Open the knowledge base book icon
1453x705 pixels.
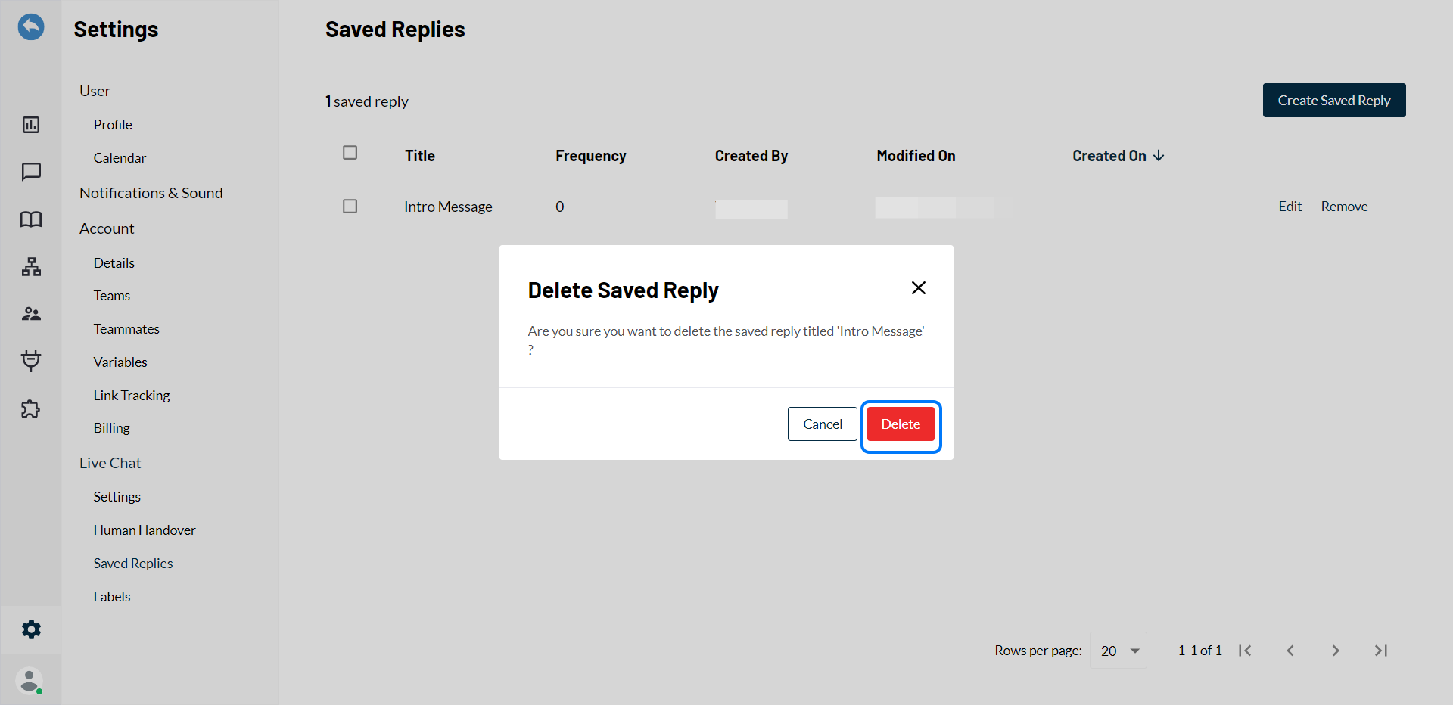(x=31, y=219)
